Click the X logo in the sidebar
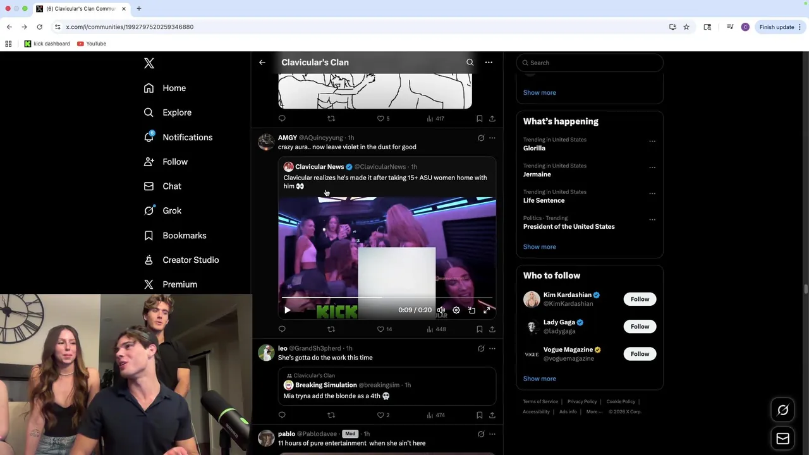 (x=149, y=63)
